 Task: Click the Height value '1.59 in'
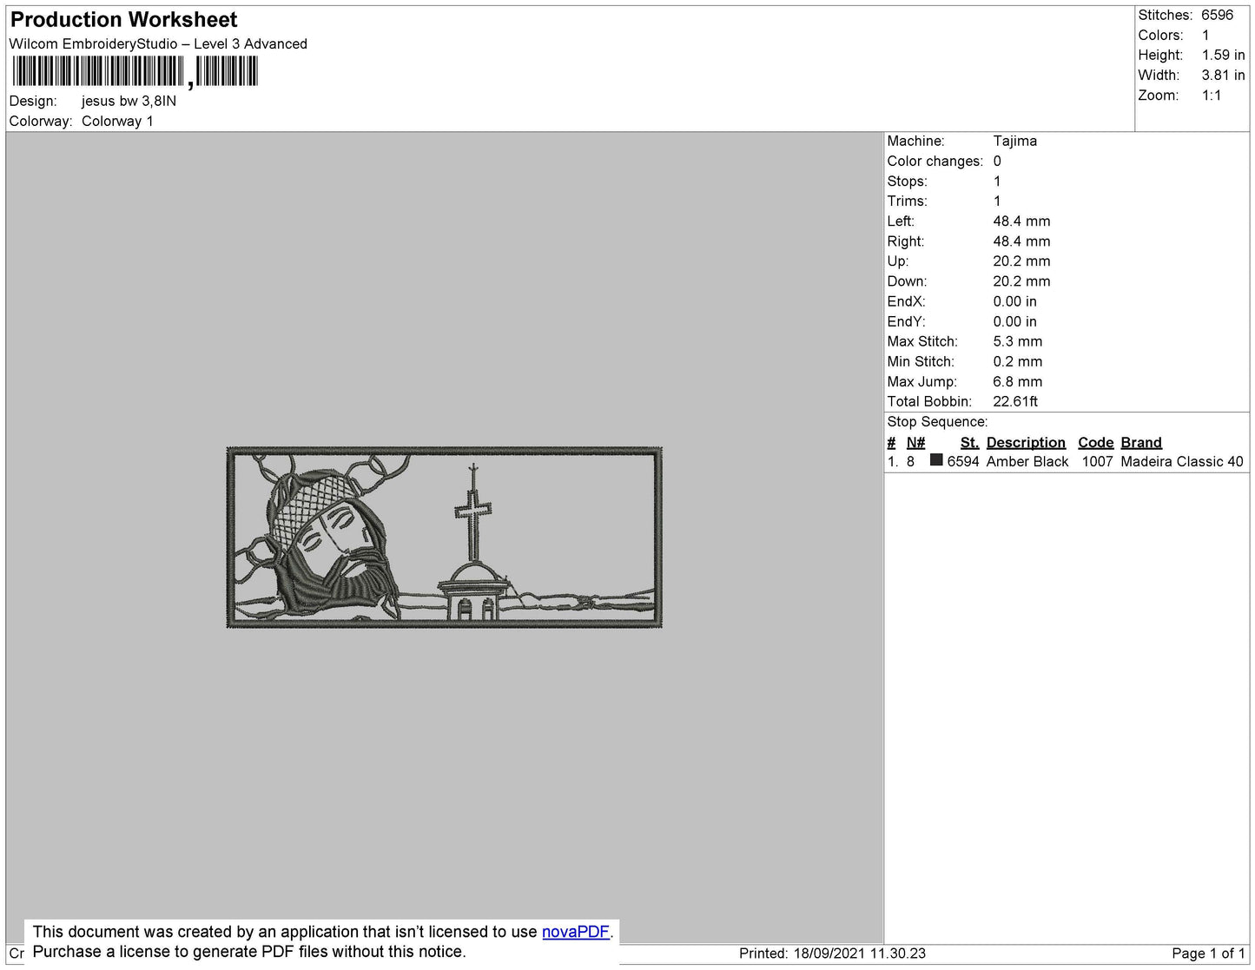point(1223,56)
